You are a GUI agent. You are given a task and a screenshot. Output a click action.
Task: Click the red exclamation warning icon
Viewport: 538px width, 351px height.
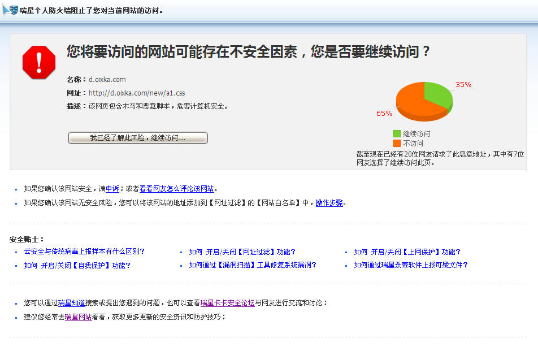[39, 62]
